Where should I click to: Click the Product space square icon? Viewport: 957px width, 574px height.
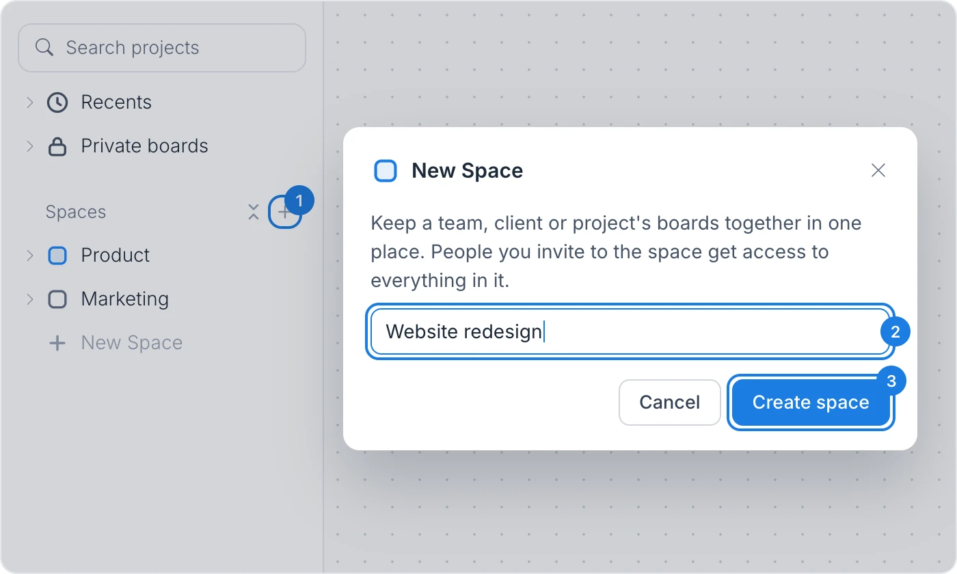coord(57,256)
